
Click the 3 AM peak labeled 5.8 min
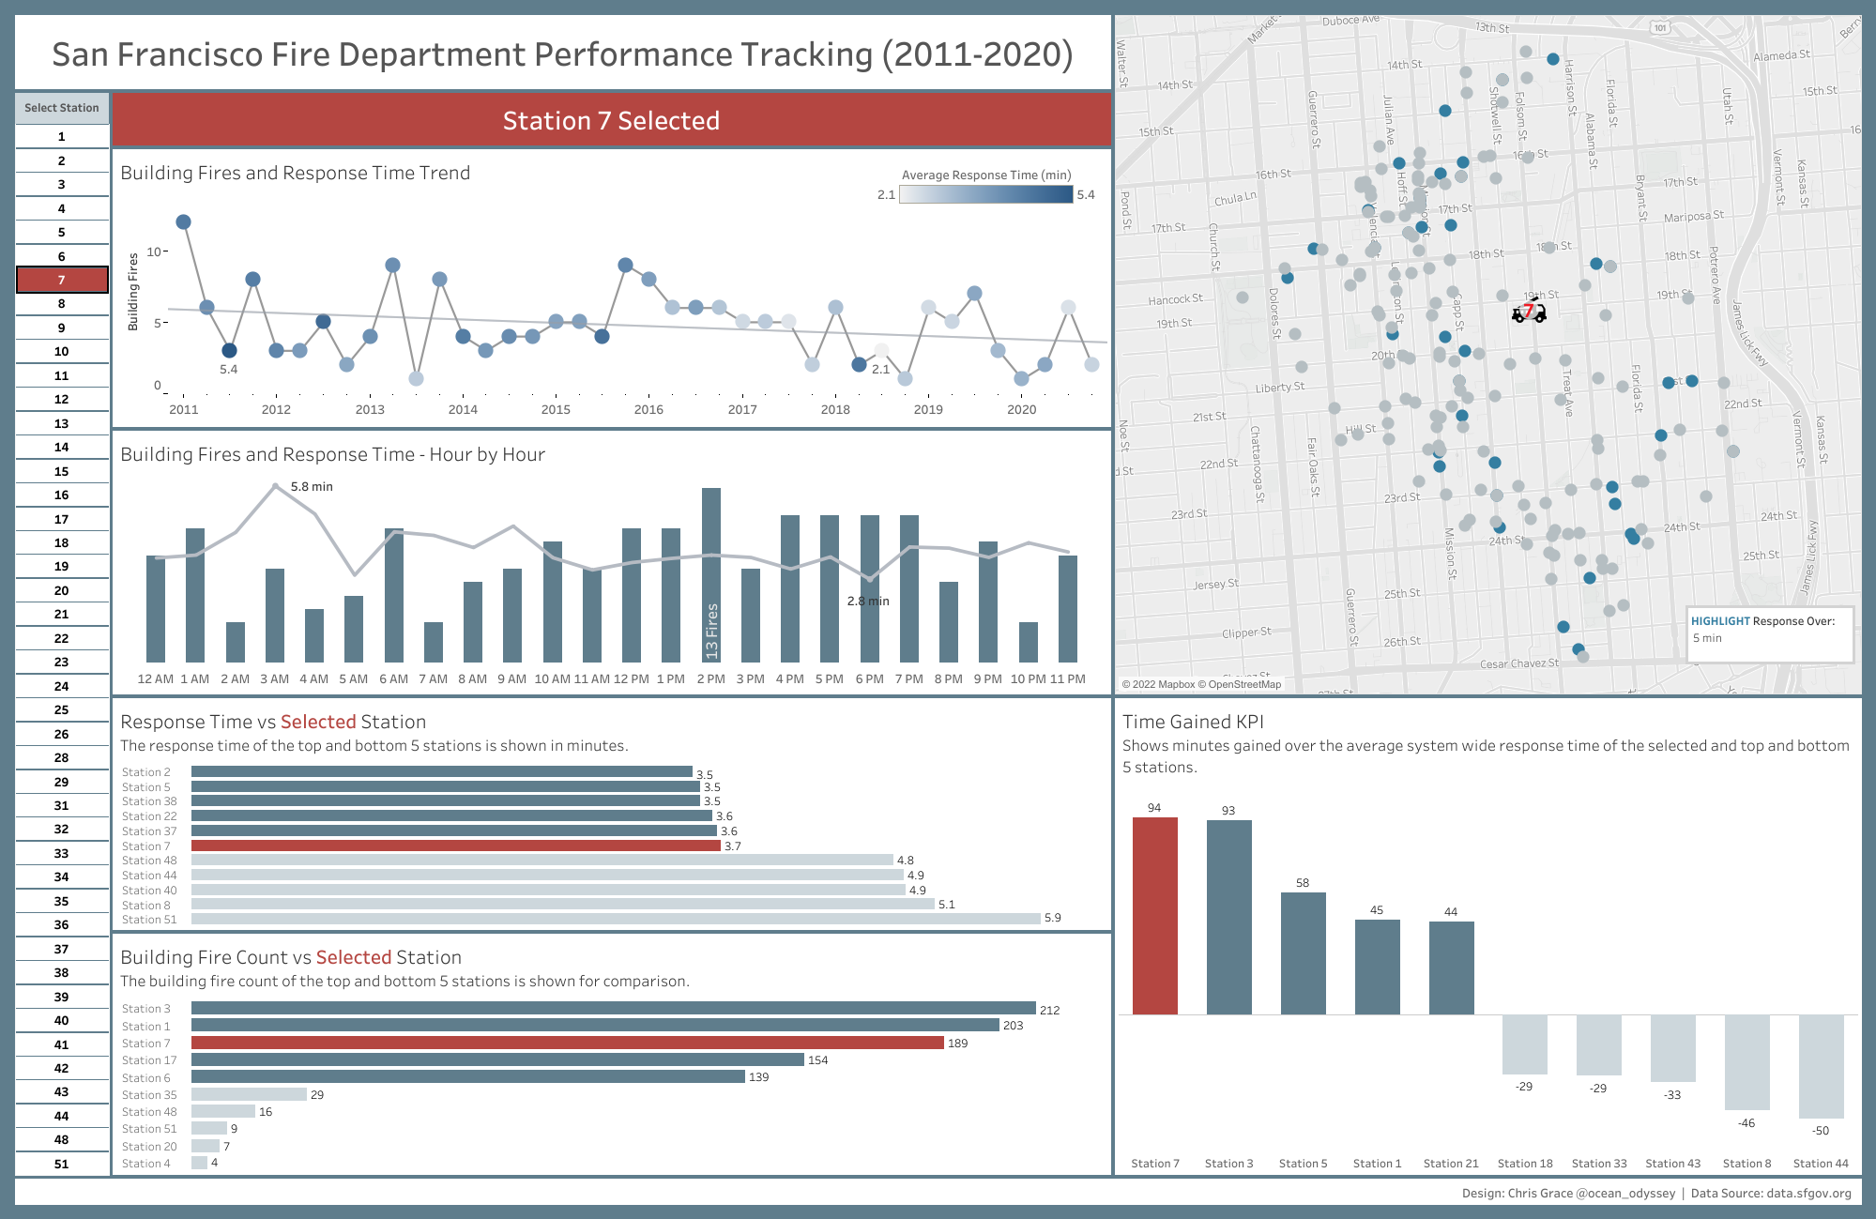pos(275,485)
